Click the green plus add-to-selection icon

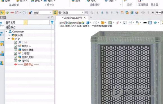tap(7, 13)
